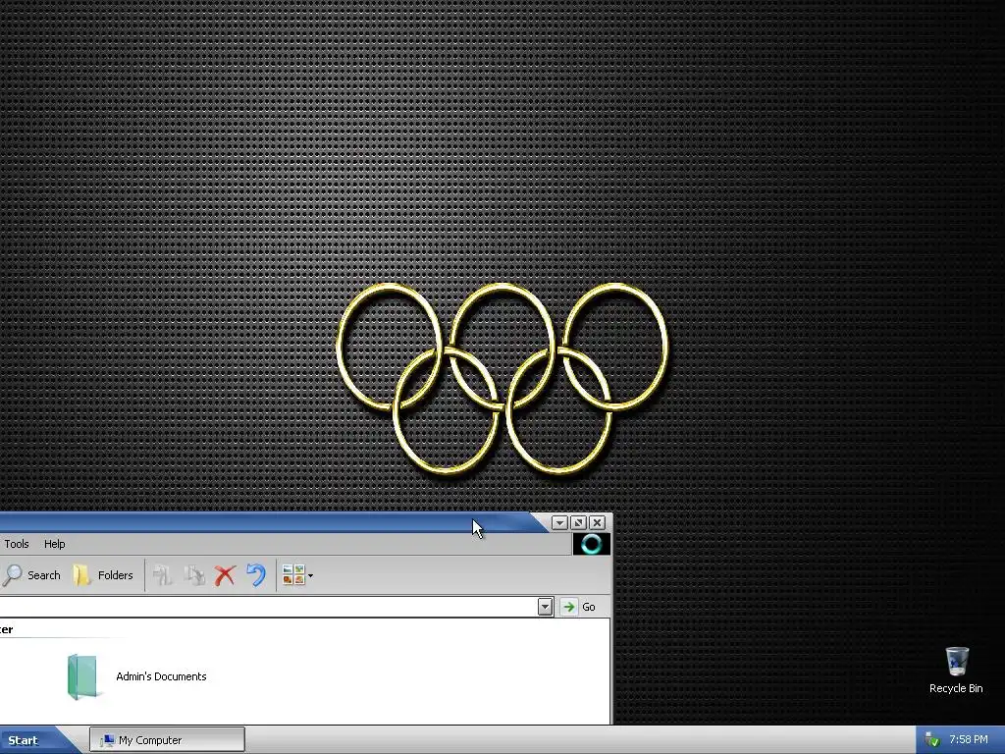Click My Computer taskbar button
The height and width of the screenshot is (754, 1005).
pyautogui.click(x=167, y=740)
